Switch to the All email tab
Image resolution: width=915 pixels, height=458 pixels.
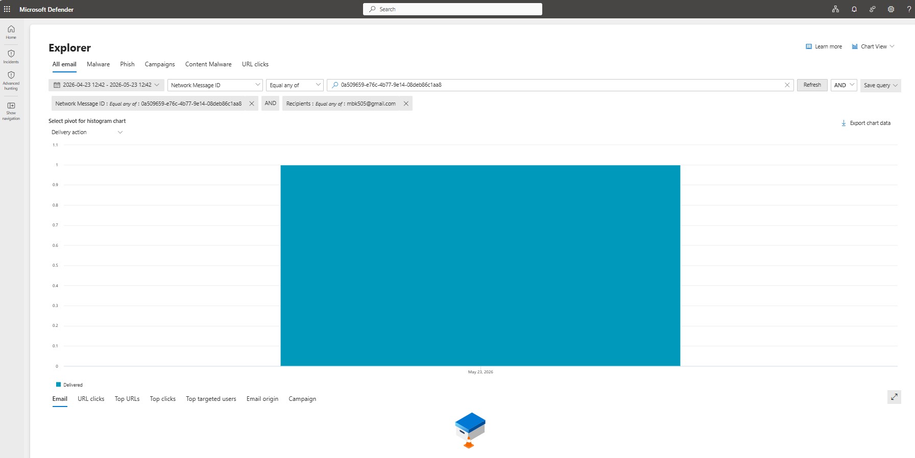click(64, 64)
